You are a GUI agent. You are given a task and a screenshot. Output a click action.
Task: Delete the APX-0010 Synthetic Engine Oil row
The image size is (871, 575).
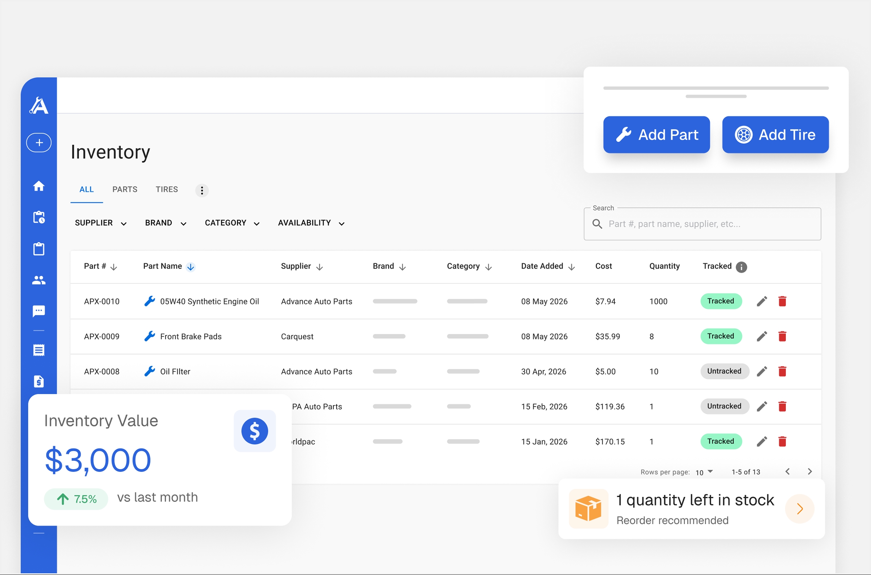click(782, 302)
